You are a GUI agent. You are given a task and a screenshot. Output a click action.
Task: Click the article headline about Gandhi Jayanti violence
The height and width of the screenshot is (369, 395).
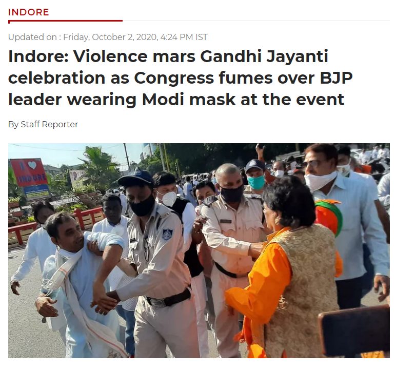point(180,77)
